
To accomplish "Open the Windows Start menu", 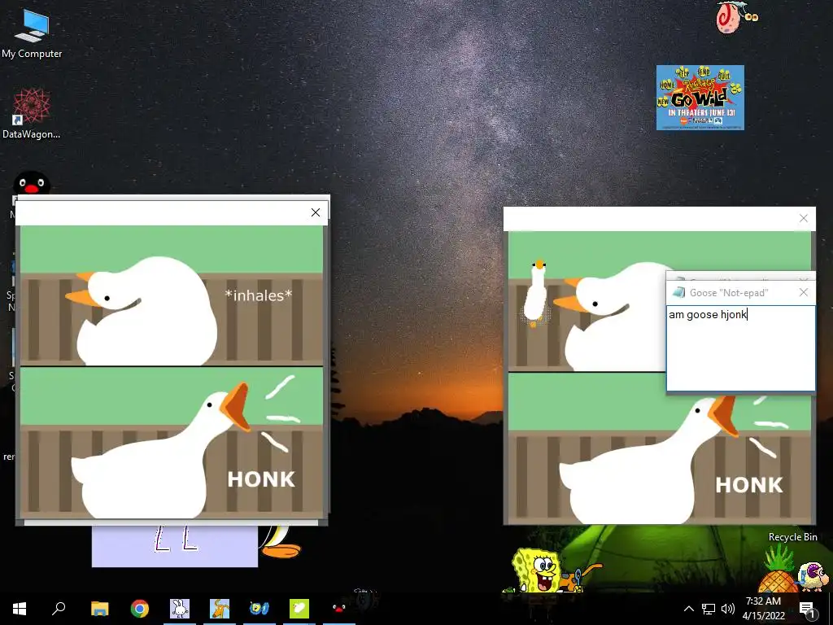I will pyautogui.click(x=20, y=609).
